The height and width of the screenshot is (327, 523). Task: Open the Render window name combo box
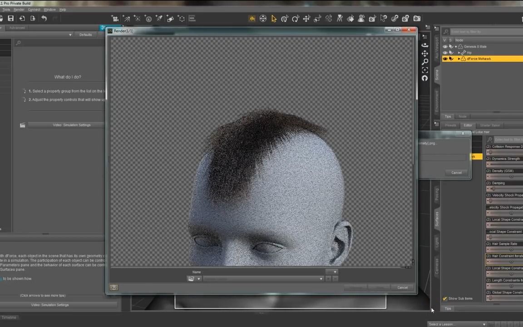coord(263,278)
